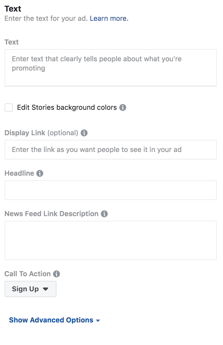Focus the ad Text entry box
This screenshot has width=223, height=345.
coord(110,68)
